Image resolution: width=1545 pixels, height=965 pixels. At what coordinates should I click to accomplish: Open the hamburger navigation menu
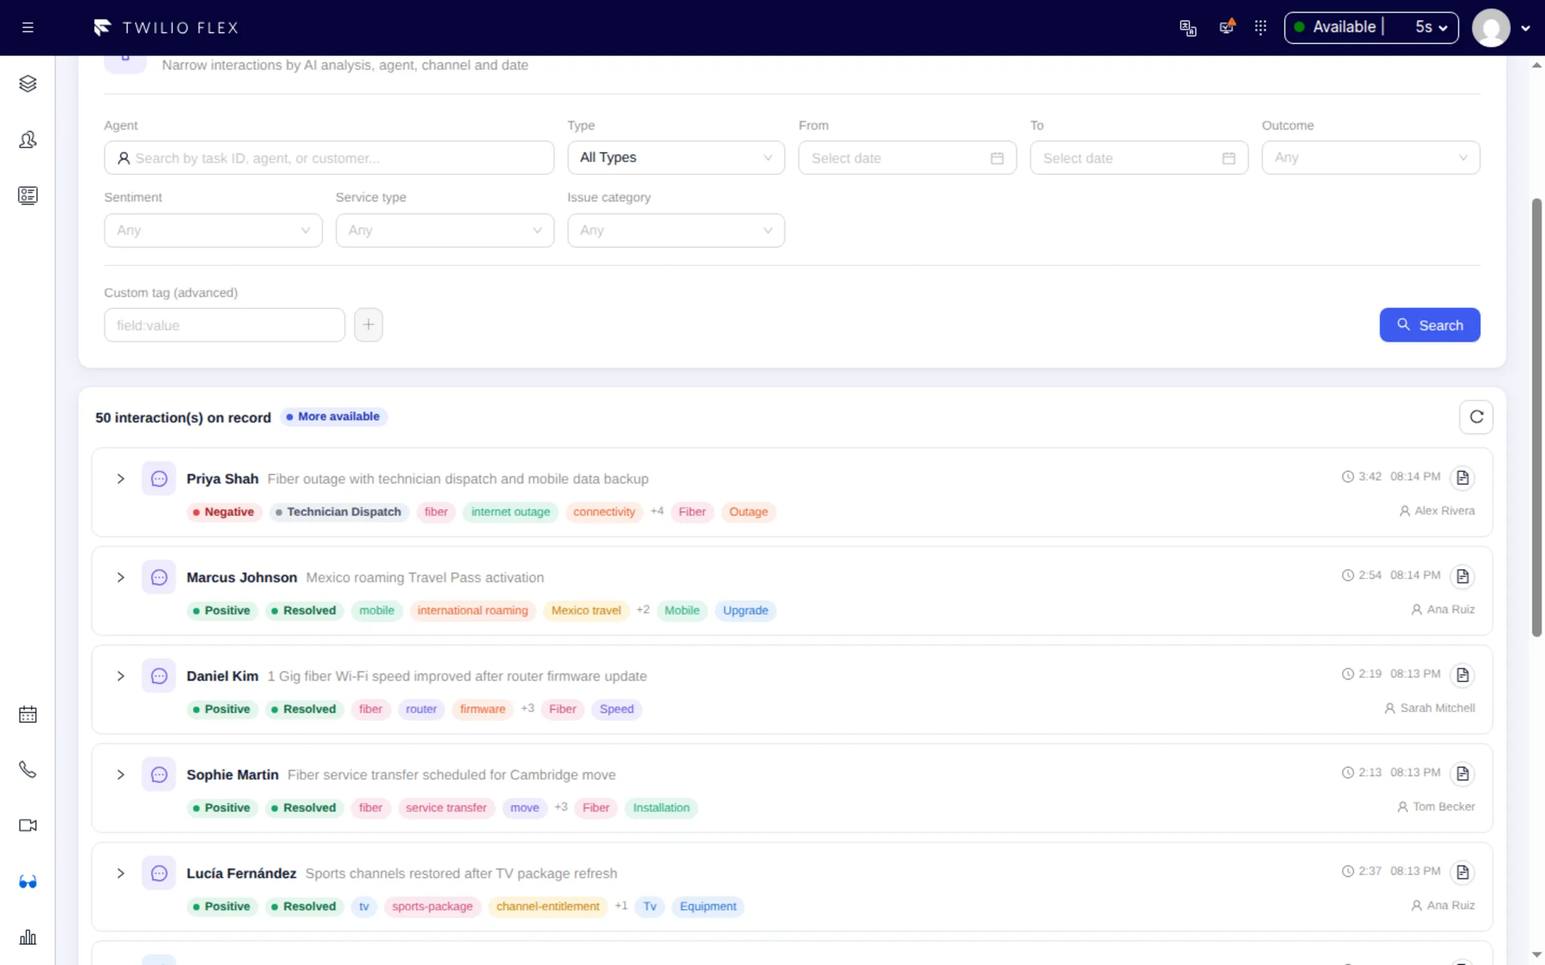pos(28,28)
